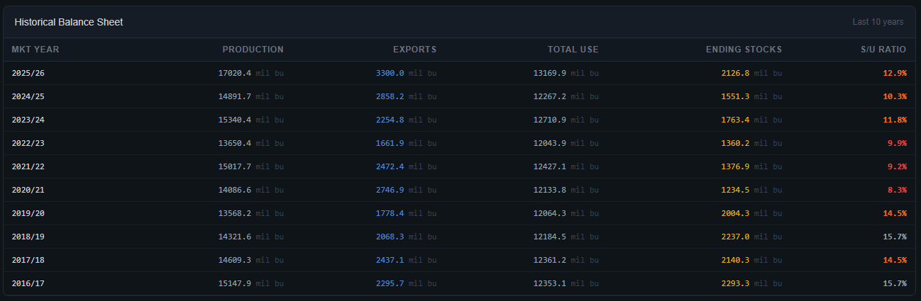Viewport: 921px width, 301px height.
Task: Click the 2023/24 production value 15340.4
Action: point(235,120)
